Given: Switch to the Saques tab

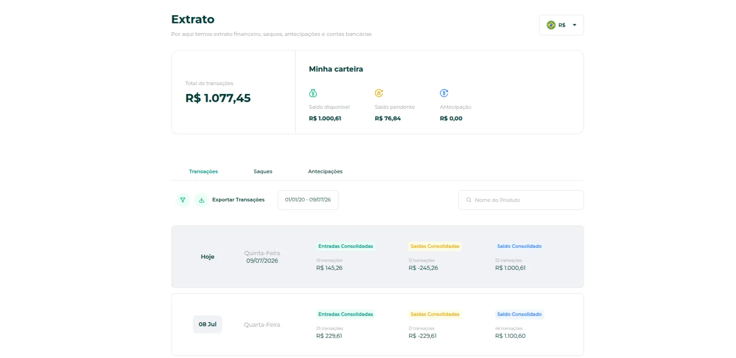Looking at the screenshot, I should [x=263, y=172].
